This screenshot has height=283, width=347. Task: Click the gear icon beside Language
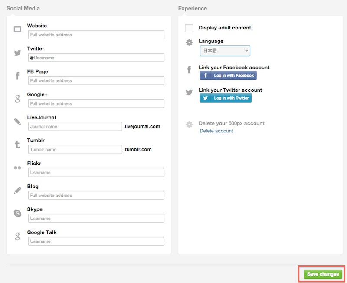tap(189, 42)
